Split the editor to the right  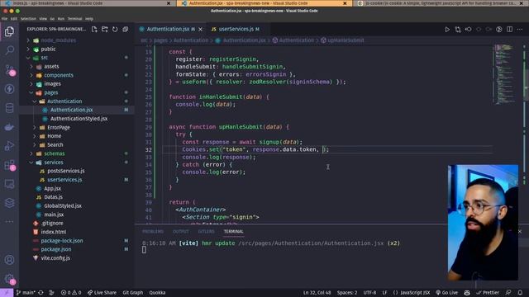point(509,30)
